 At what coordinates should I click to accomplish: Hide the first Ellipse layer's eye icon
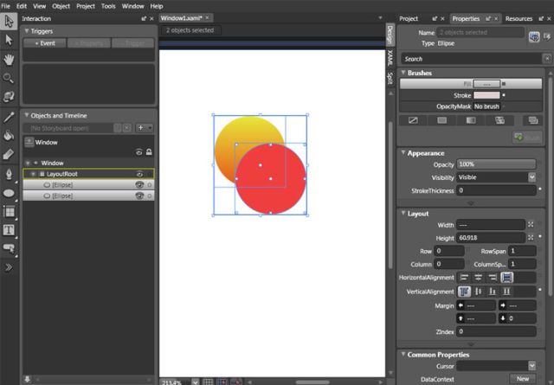tap(138, 184)
